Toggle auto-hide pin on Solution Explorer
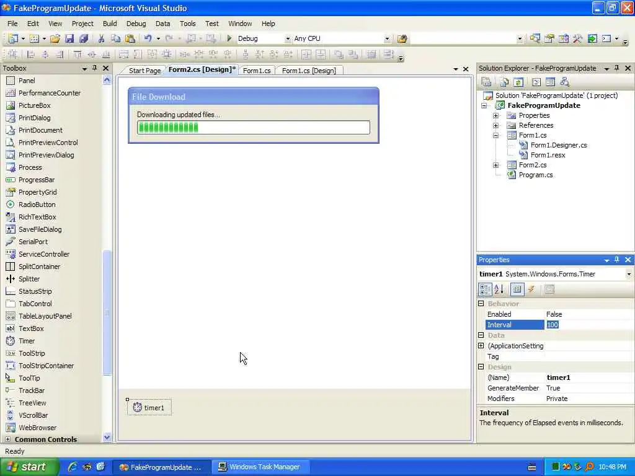 click(x=617, y=68)
